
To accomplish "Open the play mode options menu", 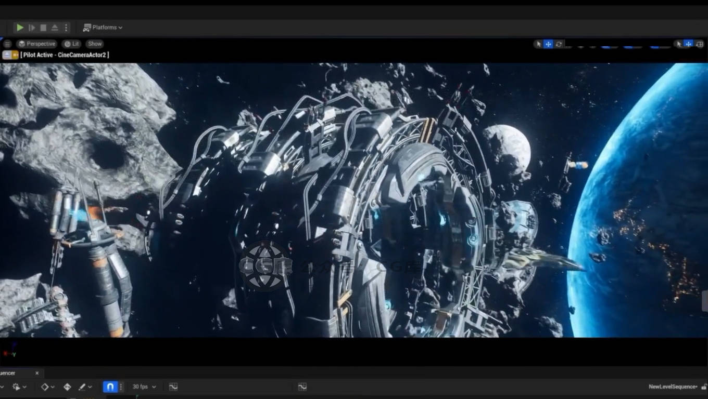I will click(66, 28).
